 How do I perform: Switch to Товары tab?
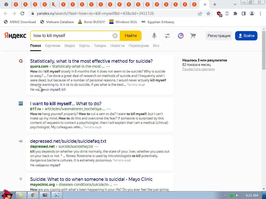[100, 46]
